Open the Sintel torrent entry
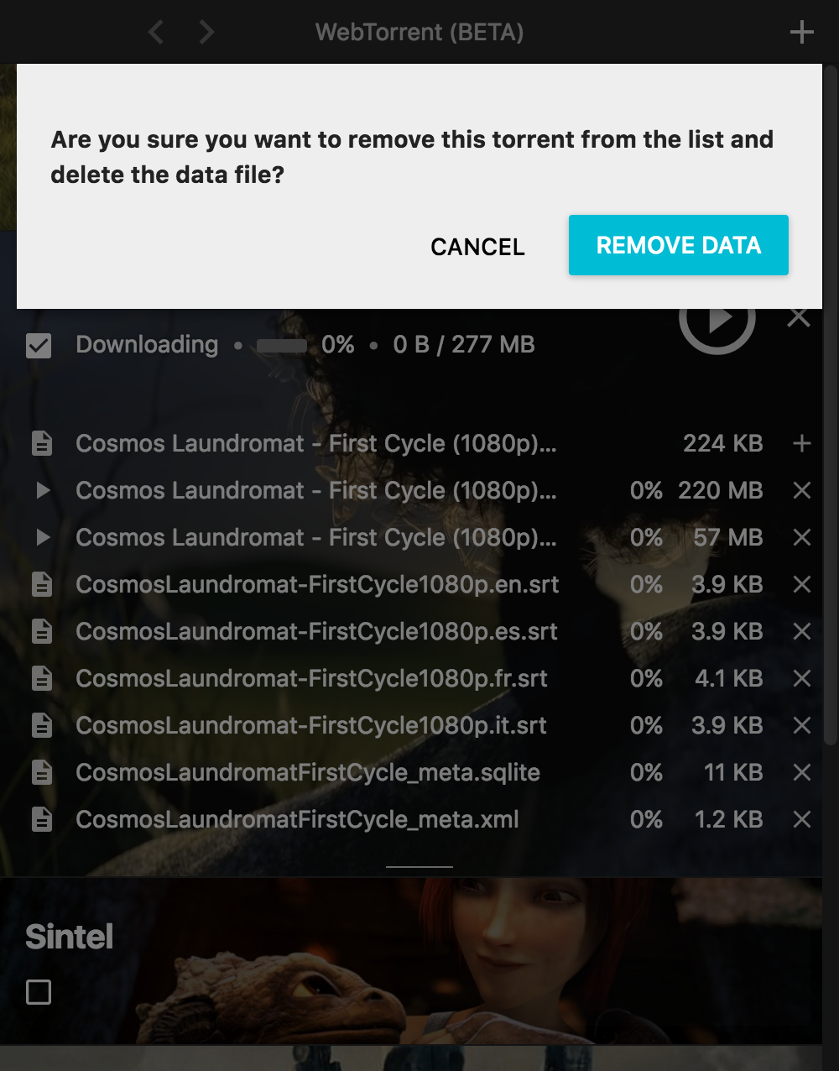The width and height of the screenshot is (839, 1071). (70, 937)
